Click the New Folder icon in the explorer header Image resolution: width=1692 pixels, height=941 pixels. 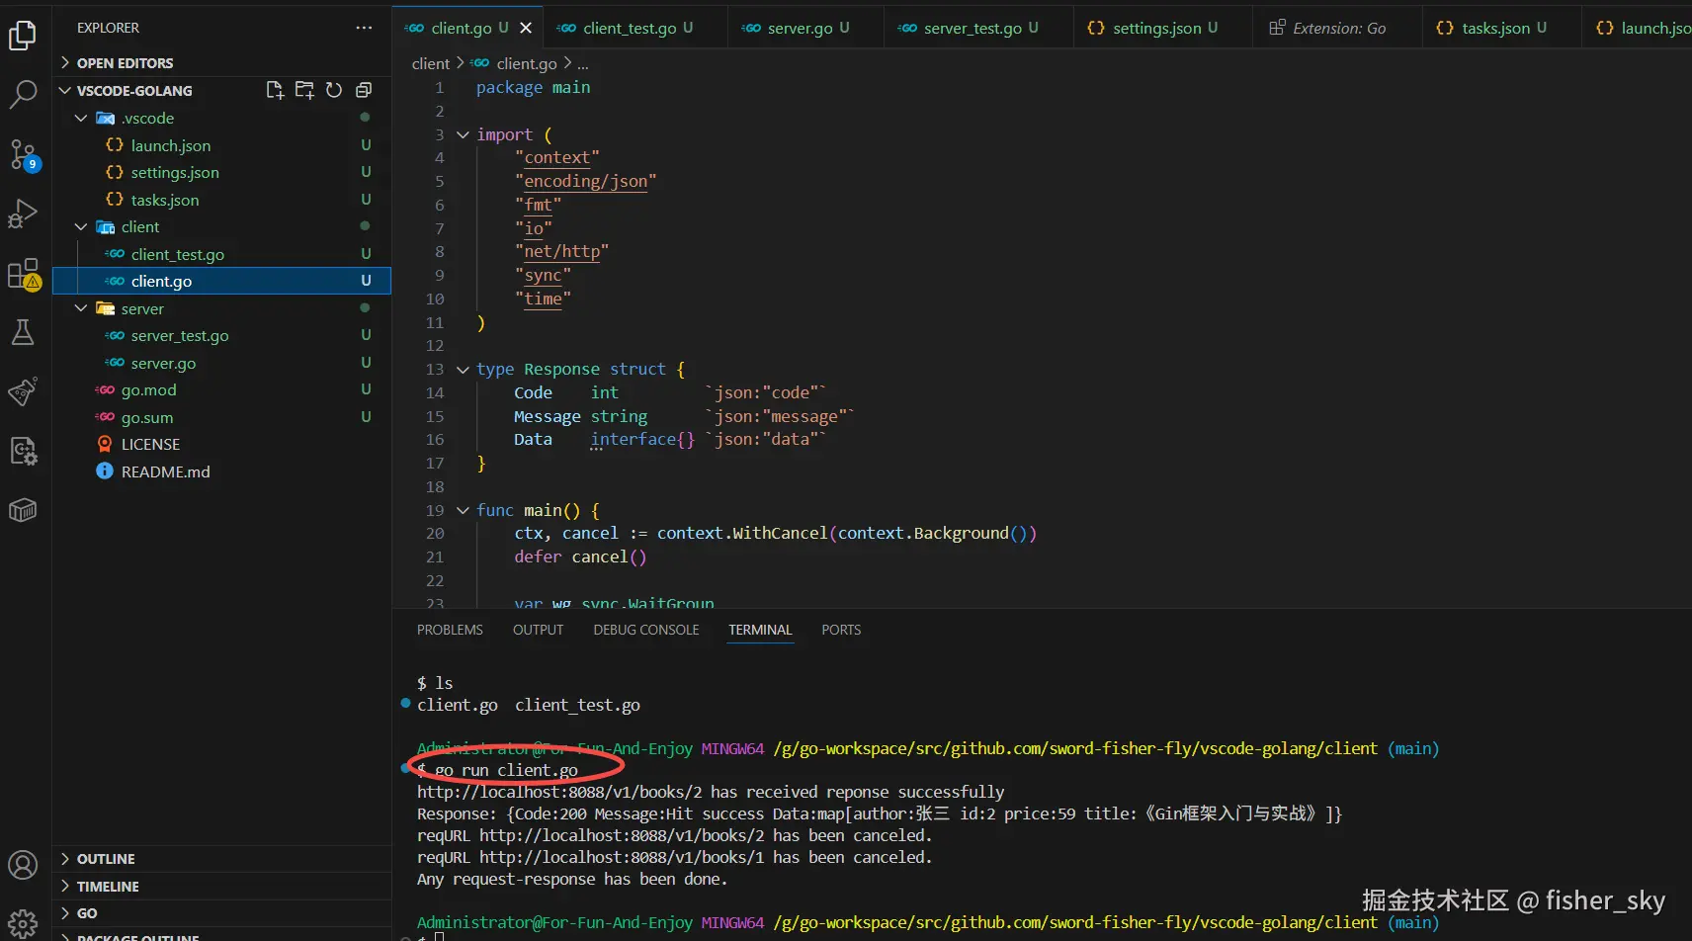point(304,90)
